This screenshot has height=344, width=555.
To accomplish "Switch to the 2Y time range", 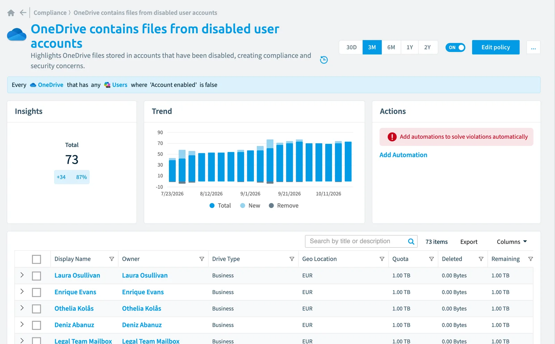I will (427, 48).
